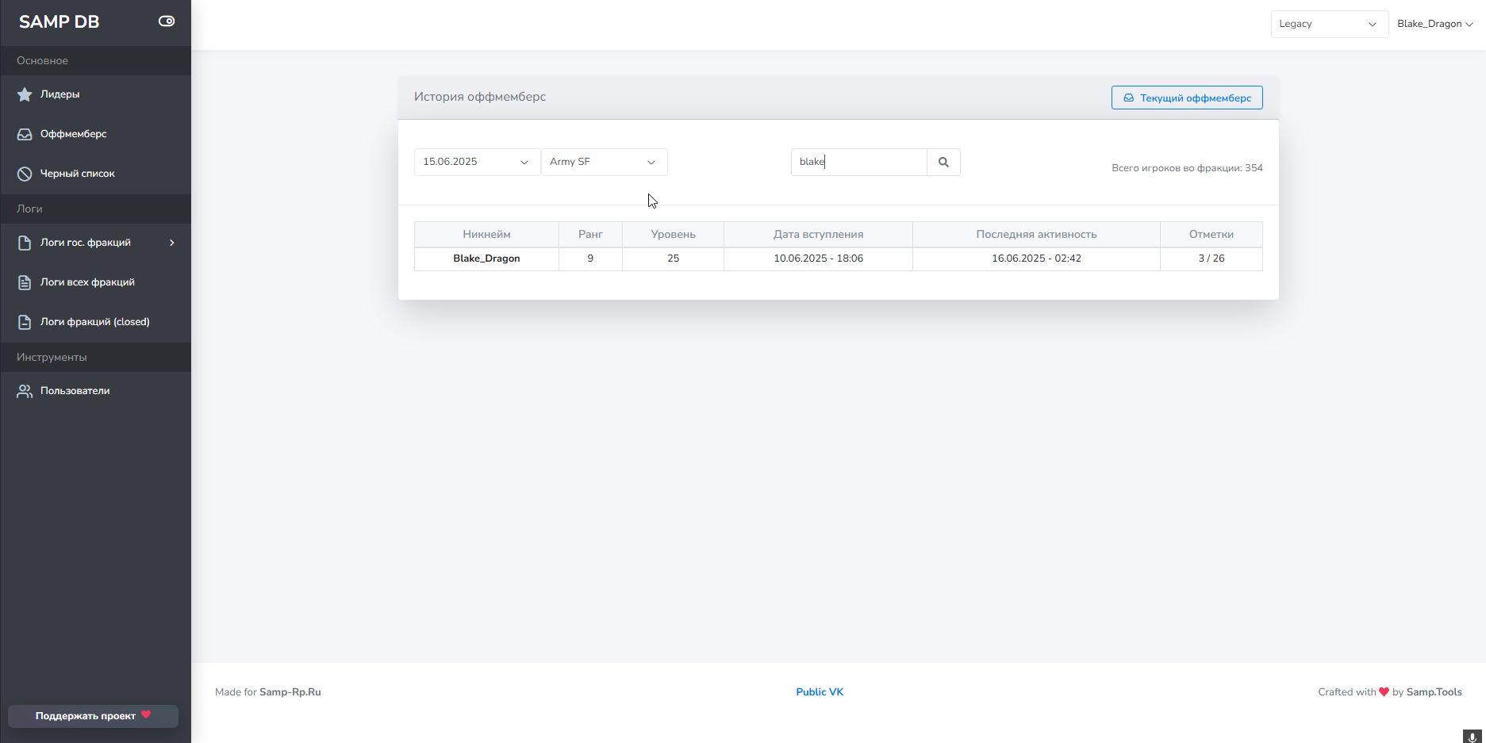Click the 16.06.2025 - 02:42 activity cell

1036,259
